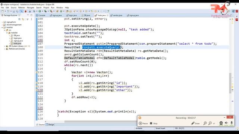Collapse the src folder node
The width and height of the screenshot is (239, 134).
[x=4, y=30]
